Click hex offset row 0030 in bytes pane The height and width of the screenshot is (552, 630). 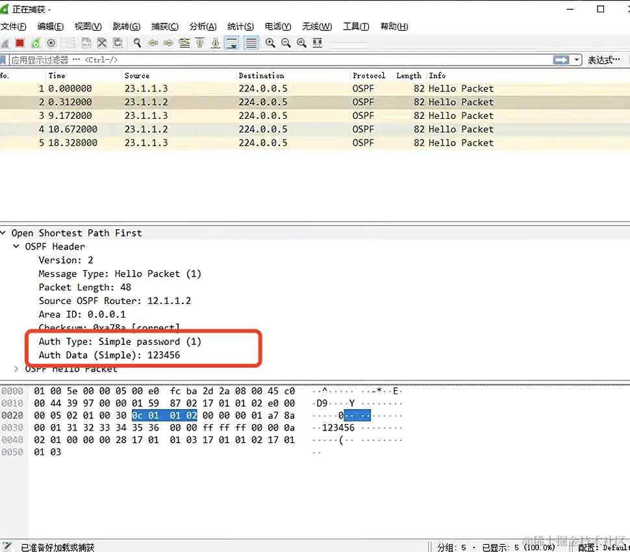click(x=12, y=427)
